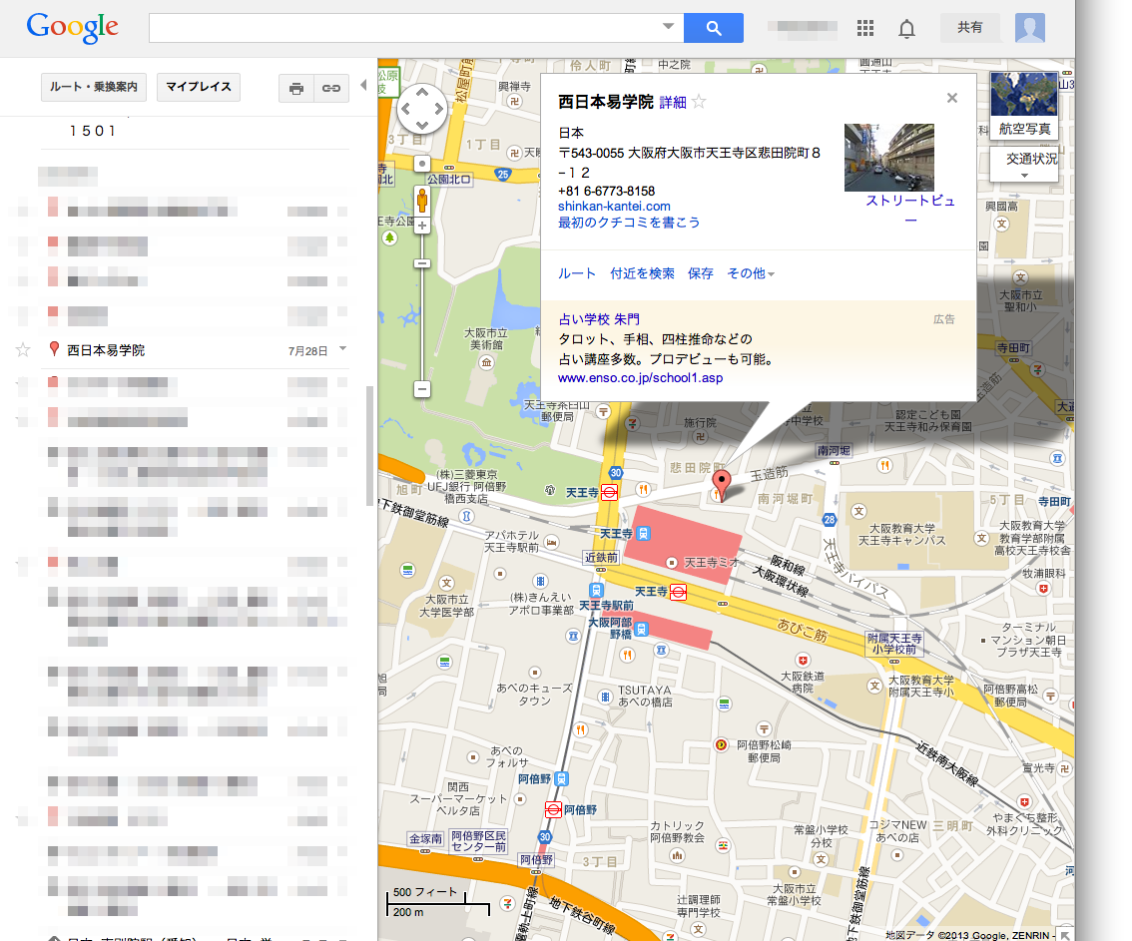Expand the 交通状況 layers dropdown
The width and height of the screenshot is (1132, 941).
1024,165
